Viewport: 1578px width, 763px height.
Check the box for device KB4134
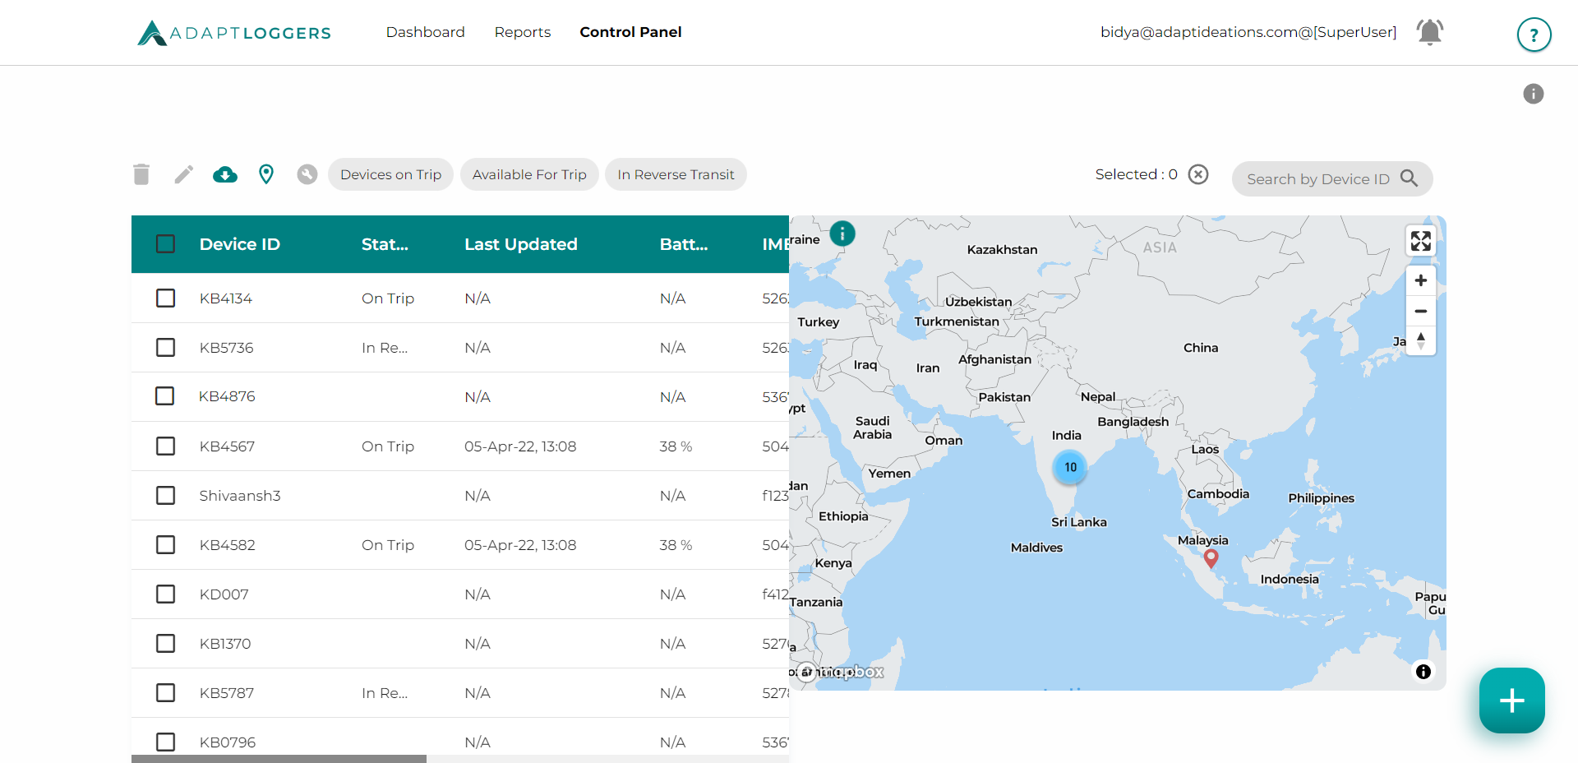coord(165,298)
